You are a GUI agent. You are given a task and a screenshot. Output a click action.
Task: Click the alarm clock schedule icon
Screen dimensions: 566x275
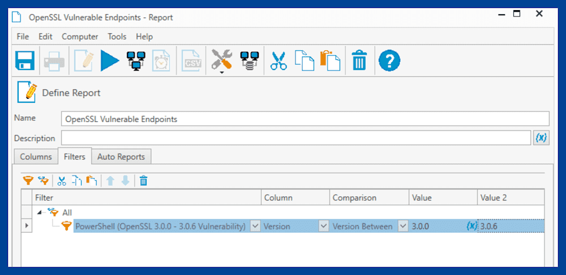[161, 60]
